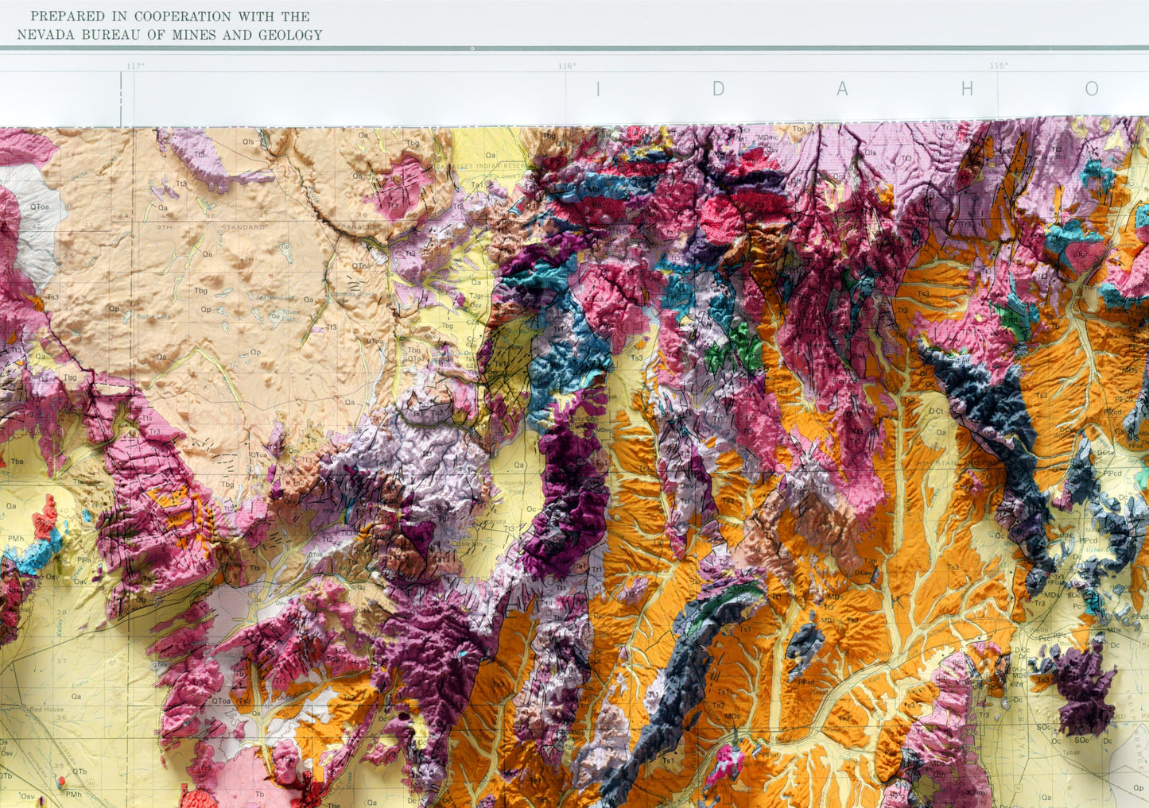Click the Red House label
Image resolution: width=1149 pixels, height=808 pixels.
(x=46, y=709)
